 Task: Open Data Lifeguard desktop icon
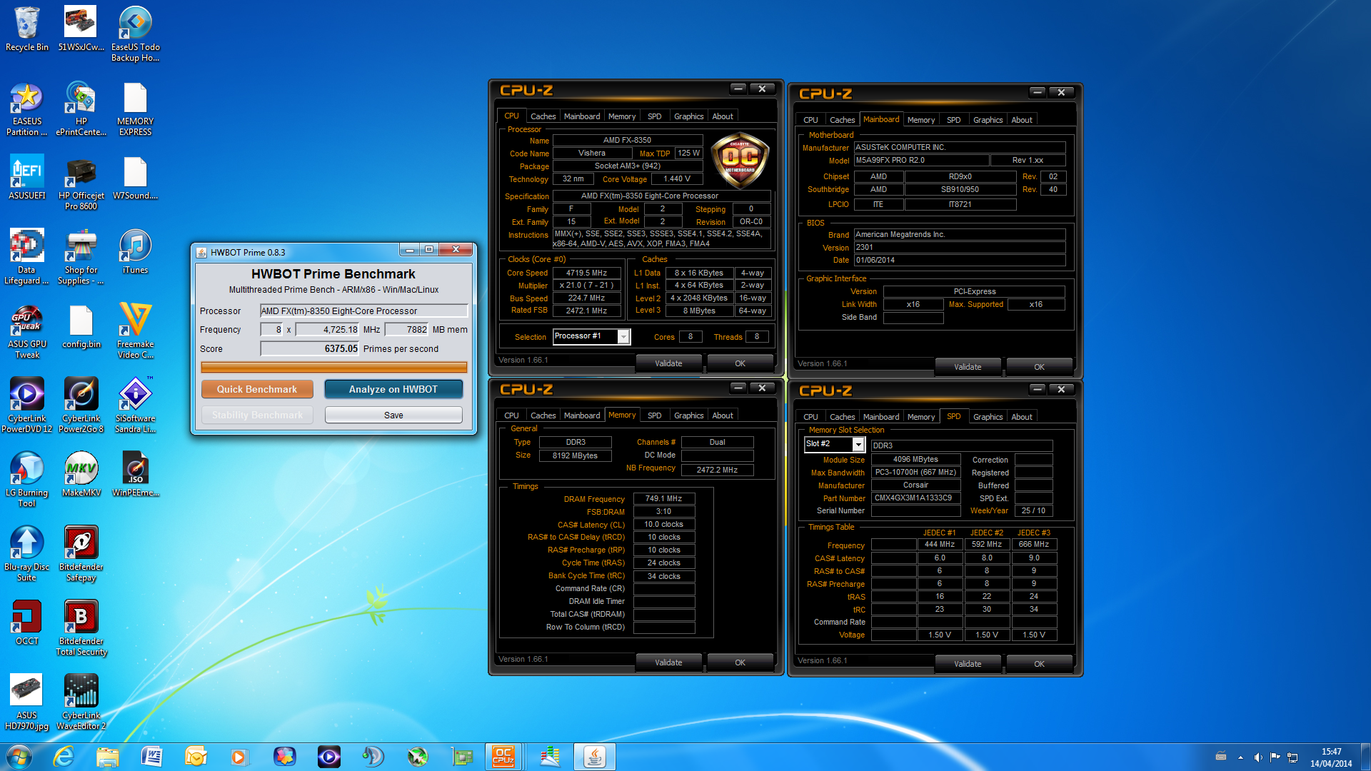[x=27, y=258]
